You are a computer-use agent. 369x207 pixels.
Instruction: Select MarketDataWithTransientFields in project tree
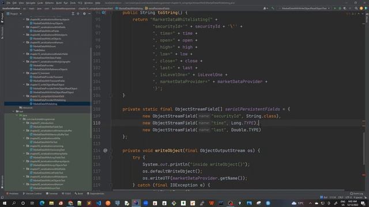tap(49, 80)
